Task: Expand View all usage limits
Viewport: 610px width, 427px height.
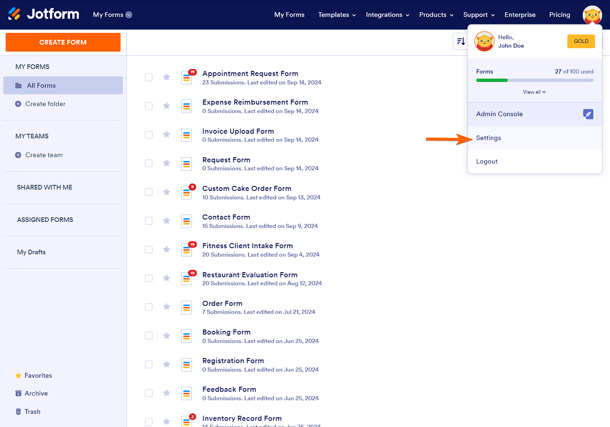Action: [x=534, y=92]
